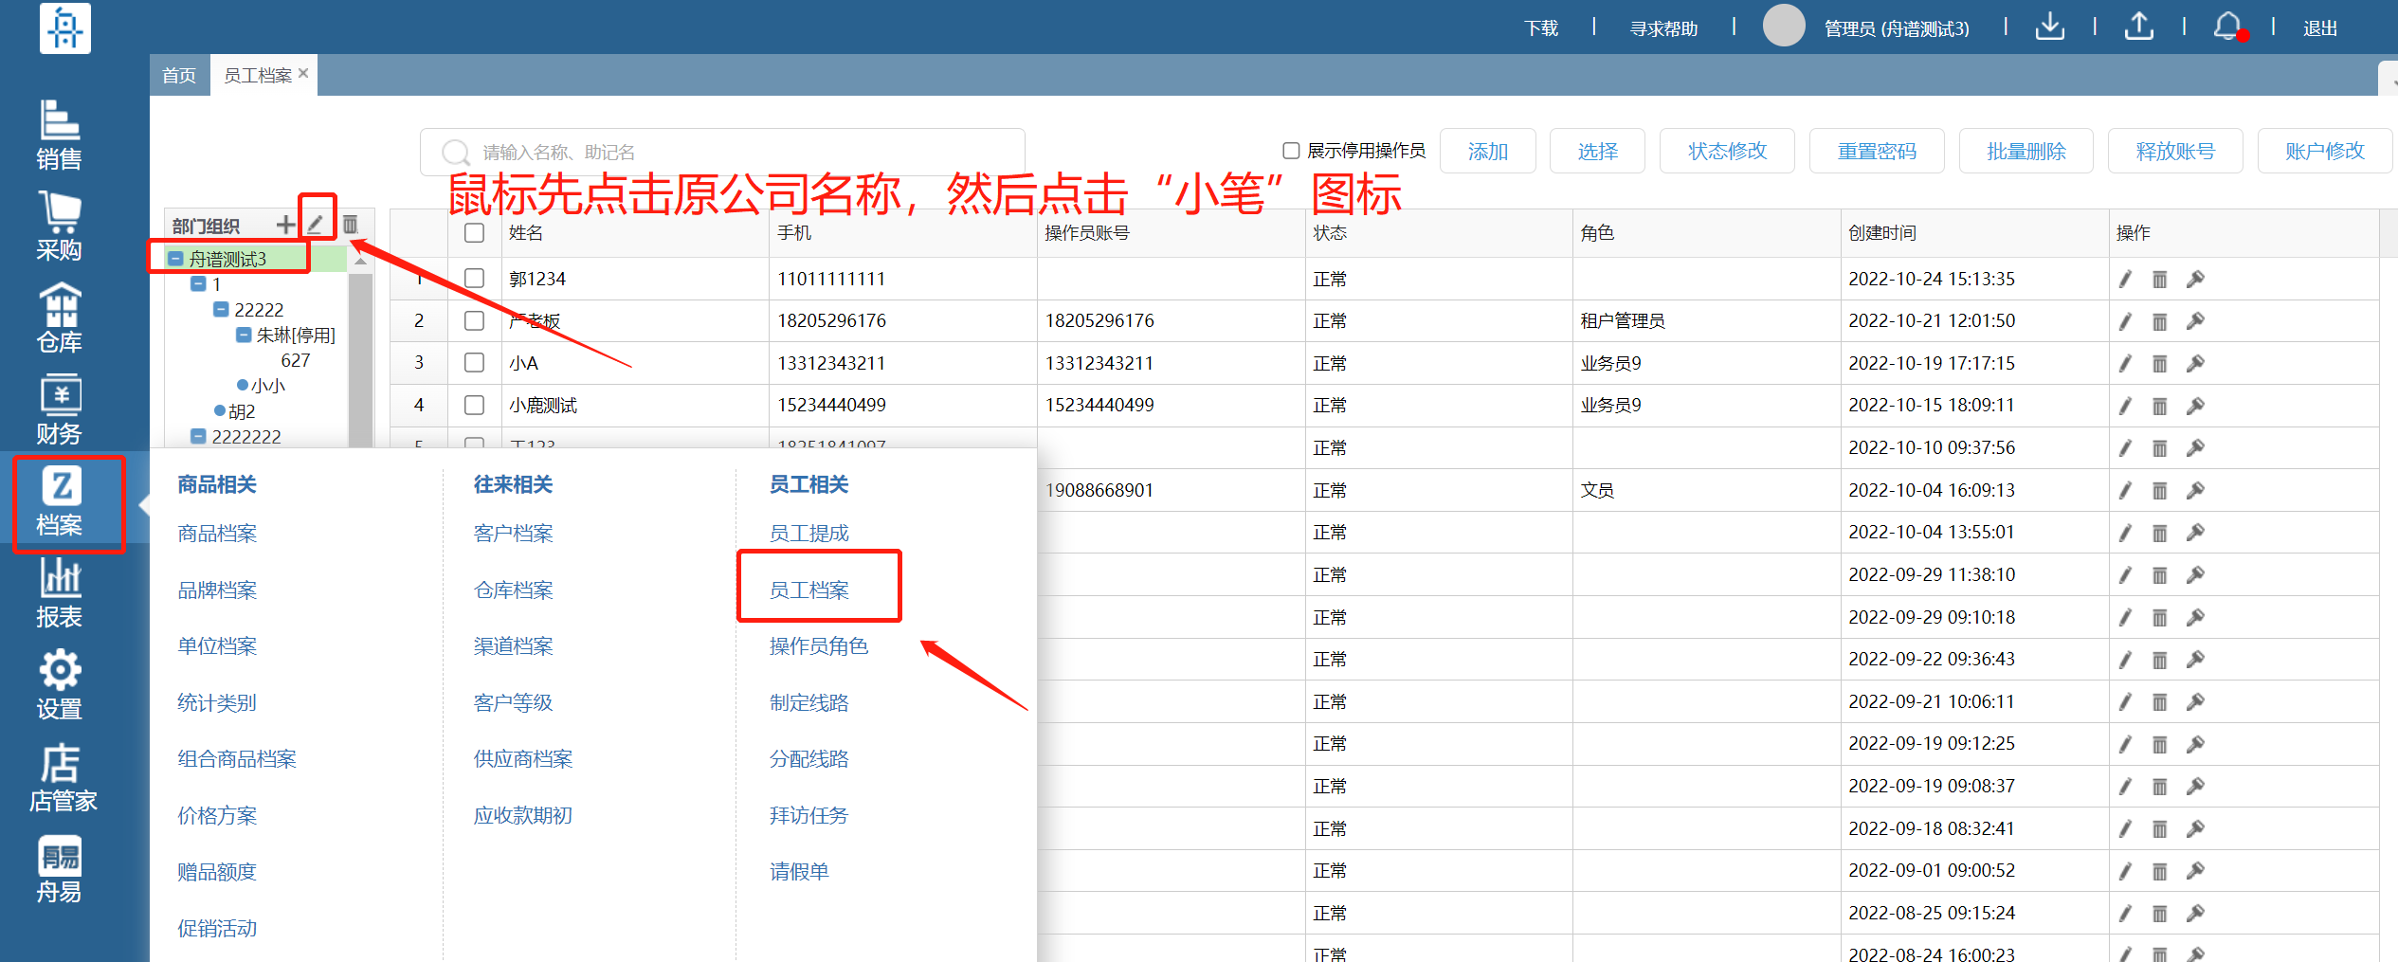
Task: Click the 下载 link in header
Action: 1541,28
